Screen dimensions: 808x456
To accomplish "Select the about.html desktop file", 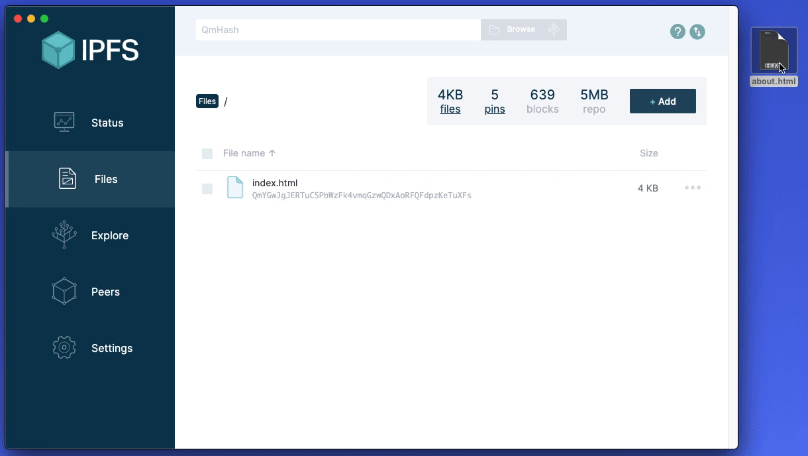I will coord(774,53).
